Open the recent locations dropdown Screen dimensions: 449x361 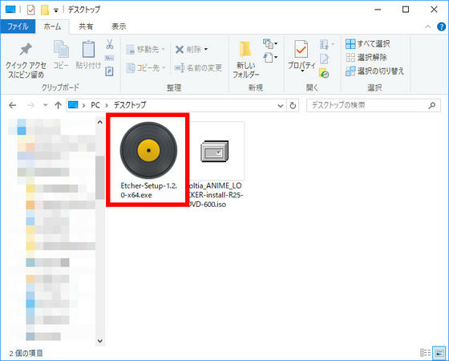pyautogui.click(x=45, y=105)
